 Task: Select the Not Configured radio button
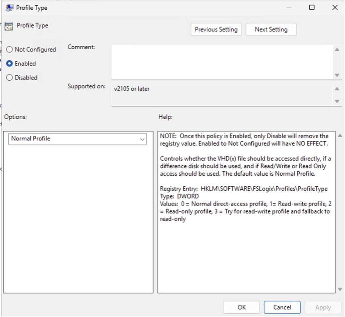click(x=9, y=50)
